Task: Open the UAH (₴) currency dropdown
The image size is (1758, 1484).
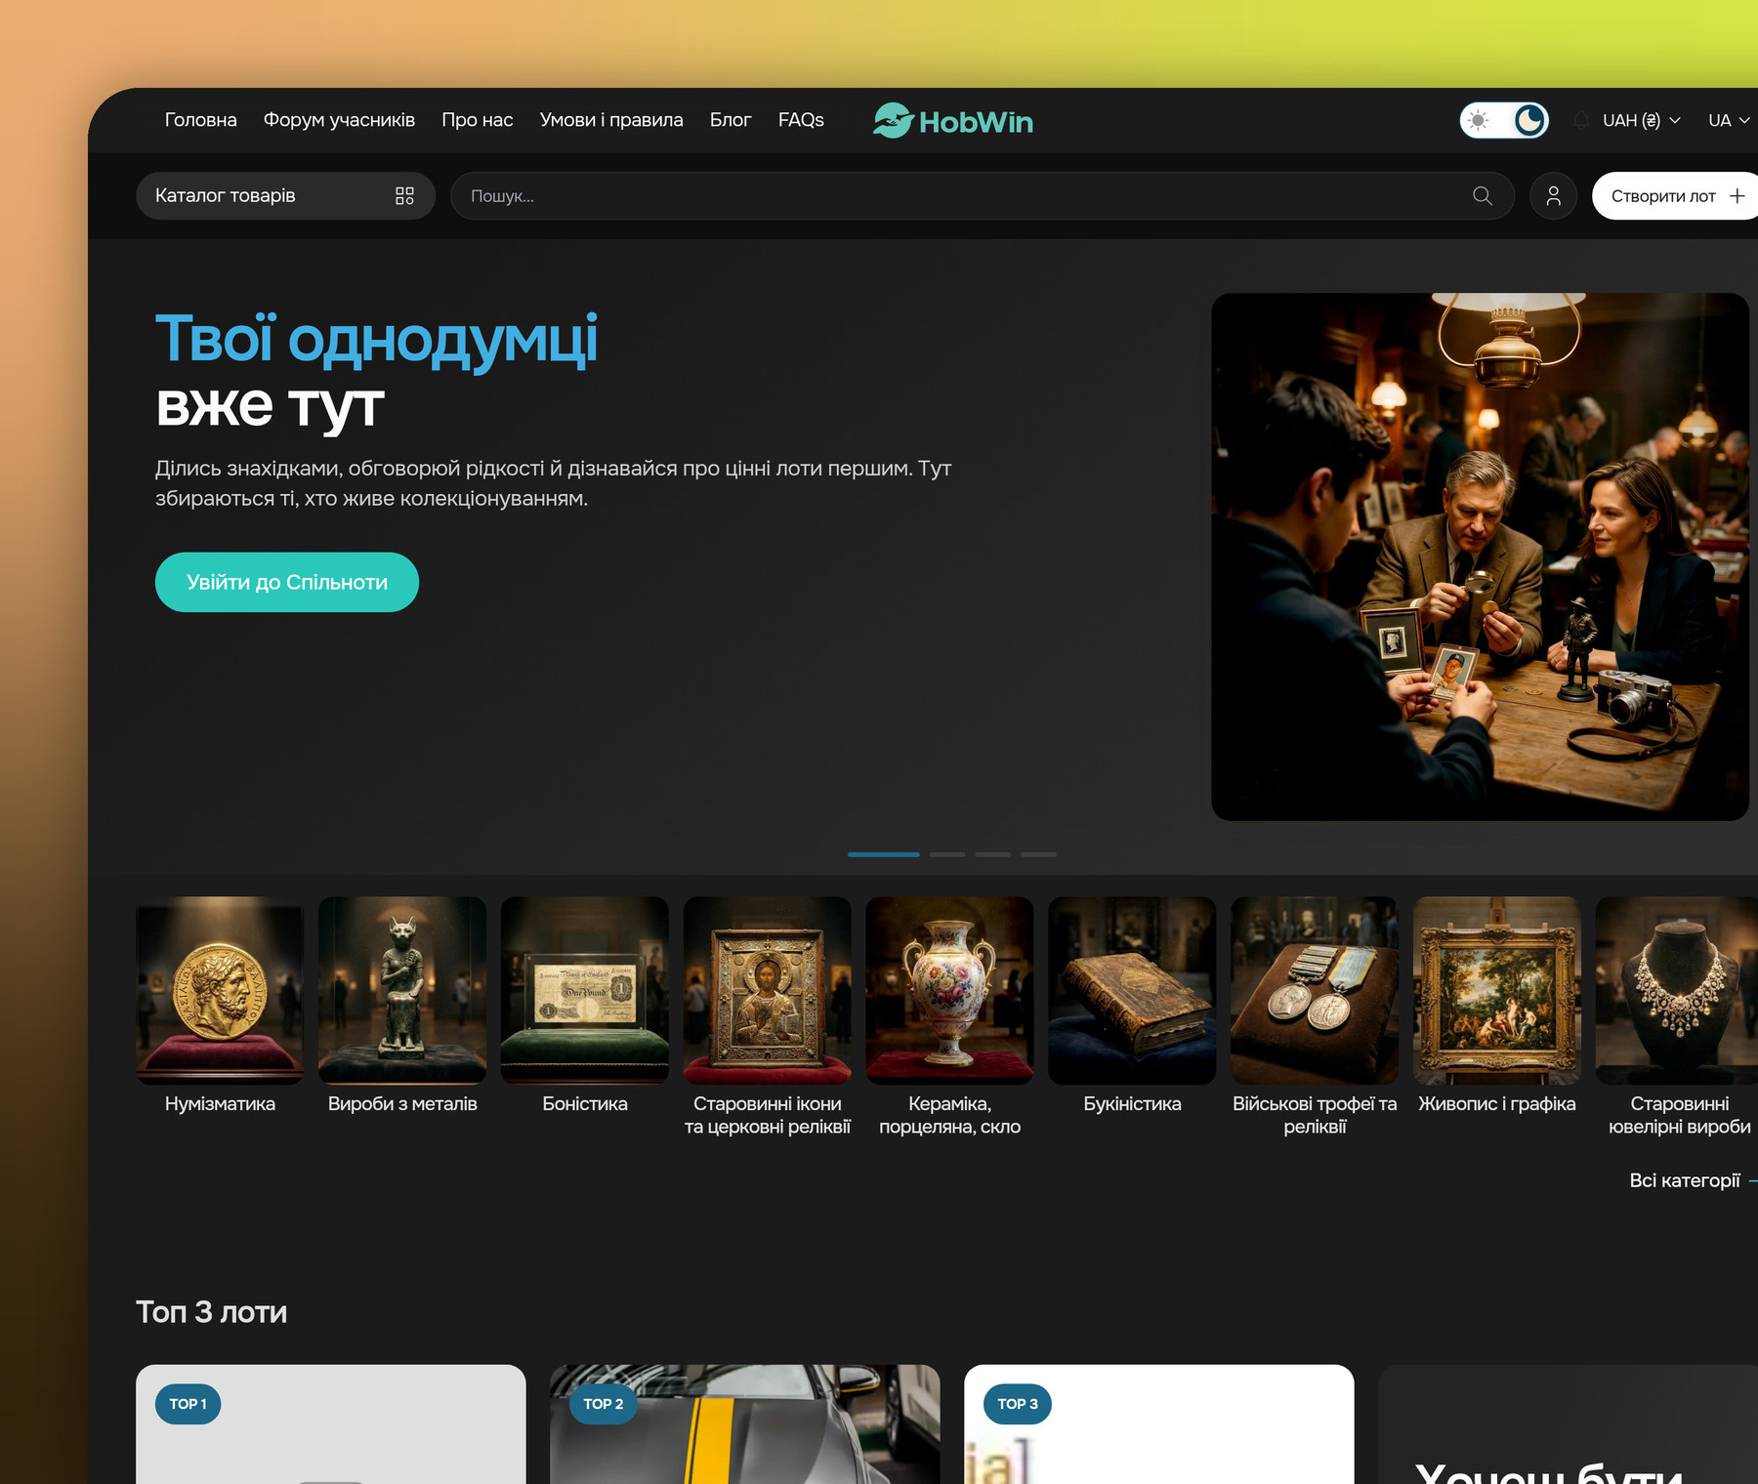Action: [1641, 120]
